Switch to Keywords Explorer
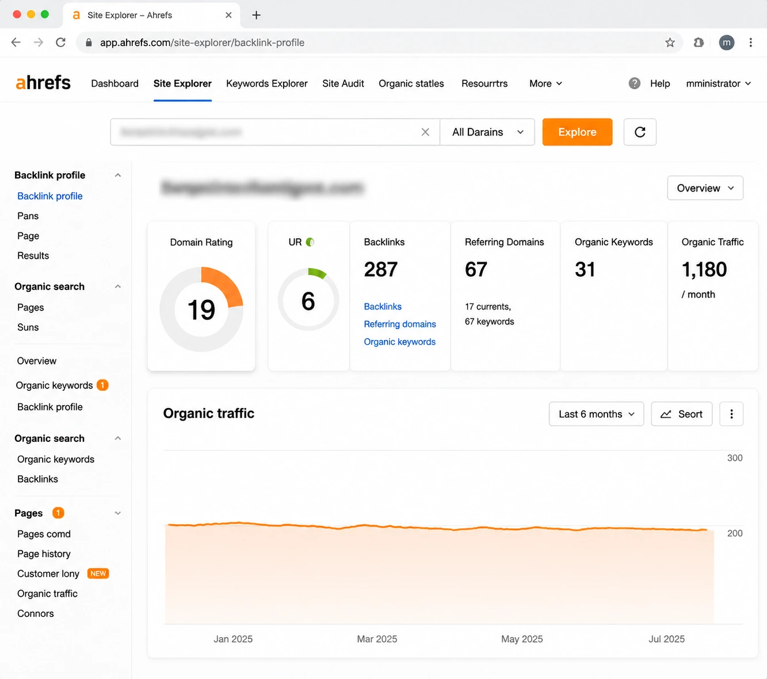Viewport: 767px width, 679px height. pos(267,83)
